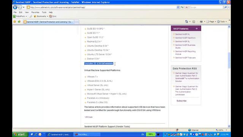The image size is (243, 137).
Task: Open the Sentinel HASP Reporting Module link
Action: pyautogui.click(x=185, y=53)
